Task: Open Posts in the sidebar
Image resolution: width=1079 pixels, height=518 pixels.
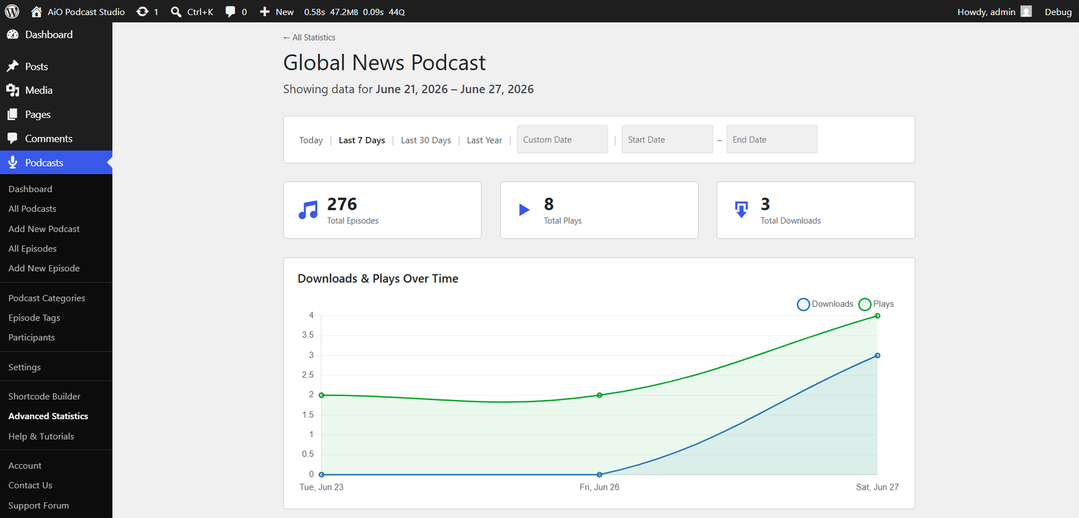Action: (36, 67)
